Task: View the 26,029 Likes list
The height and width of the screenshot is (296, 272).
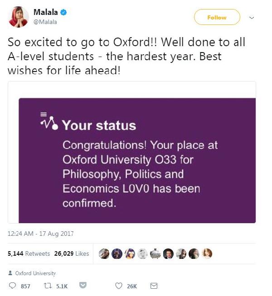Action: coord(72,253)
